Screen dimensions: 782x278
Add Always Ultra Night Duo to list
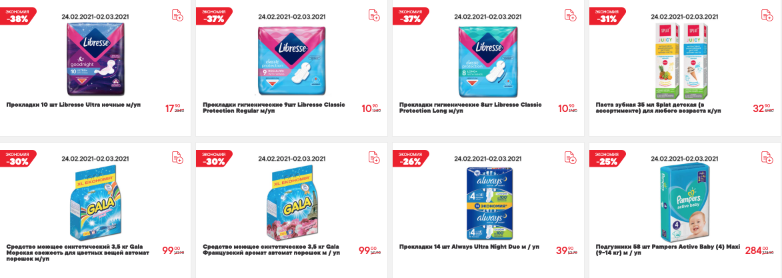click(570, 157)
